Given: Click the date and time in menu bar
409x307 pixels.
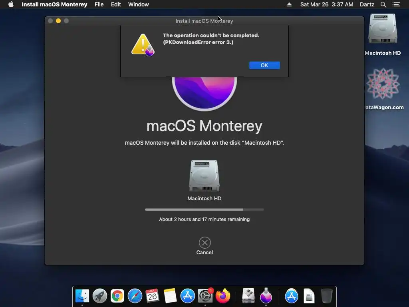Looking at the screenshot, I should point(327,4).
